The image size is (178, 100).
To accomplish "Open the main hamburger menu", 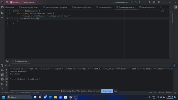I will [7, 2].
